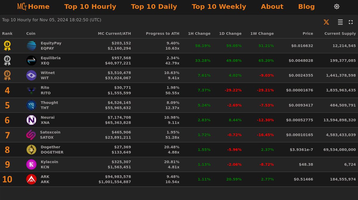Toggle fullscreen mode icon
Screen dimensions: 358x200
click(x=351, y=22)
